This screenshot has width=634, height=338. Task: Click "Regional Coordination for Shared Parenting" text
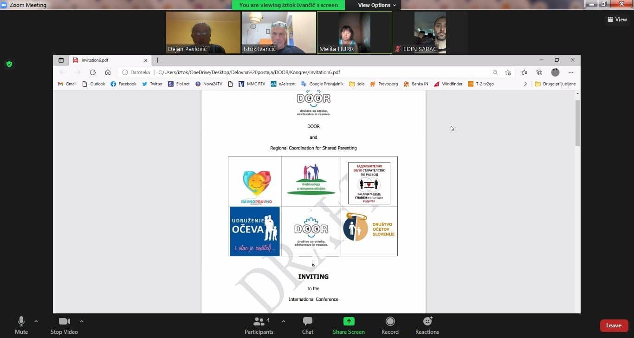pyautogui.click(x=313, y=148)
